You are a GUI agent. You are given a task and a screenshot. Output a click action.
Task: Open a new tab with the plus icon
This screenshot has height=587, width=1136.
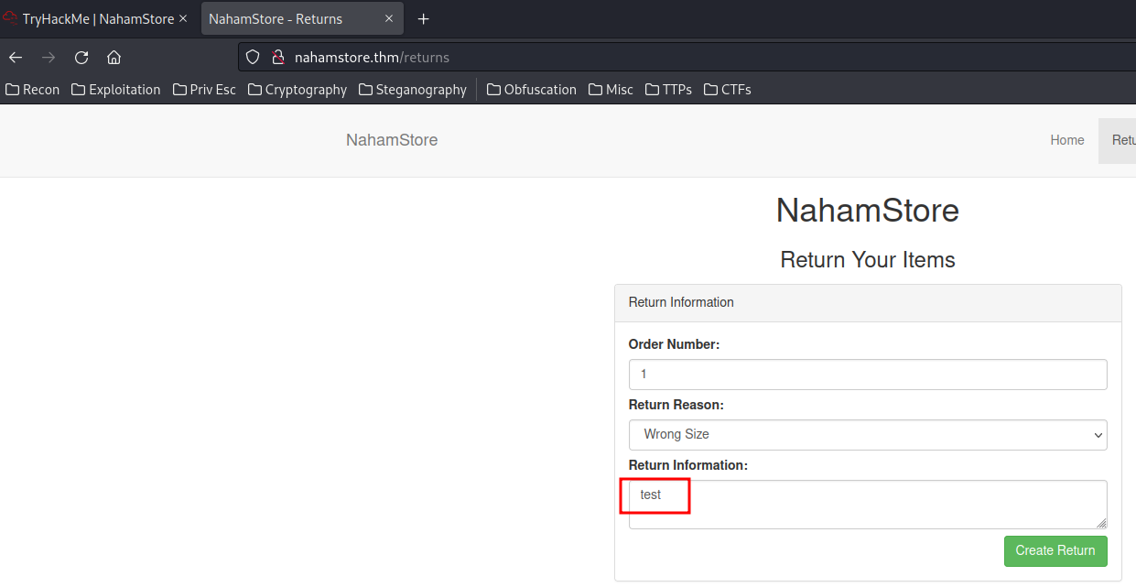[x=423, y=19]
